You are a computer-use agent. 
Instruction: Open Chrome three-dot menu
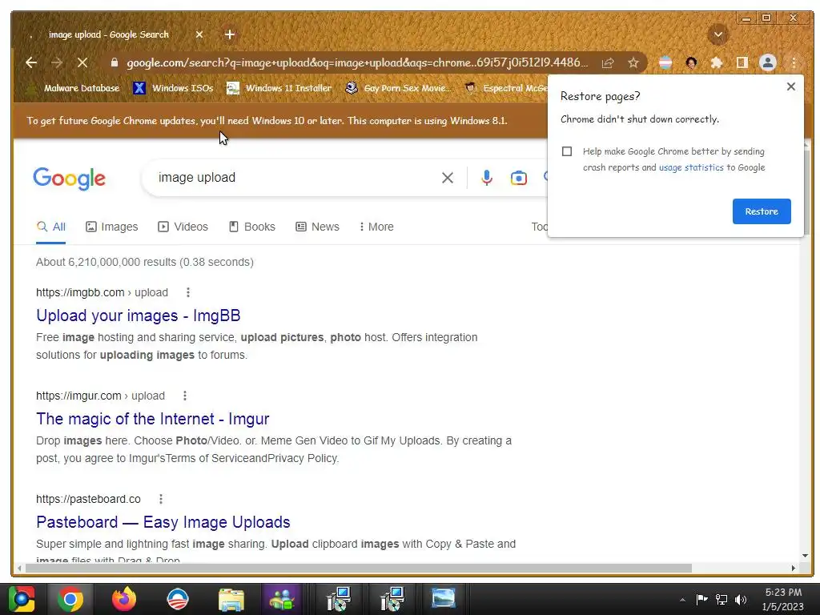[794, 62]
